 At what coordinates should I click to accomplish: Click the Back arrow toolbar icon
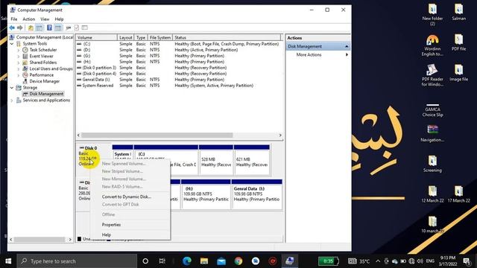(x=12, y=28)
